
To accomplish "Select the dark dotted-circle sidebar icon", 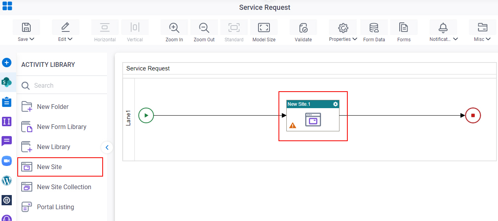I will [7, 200].
